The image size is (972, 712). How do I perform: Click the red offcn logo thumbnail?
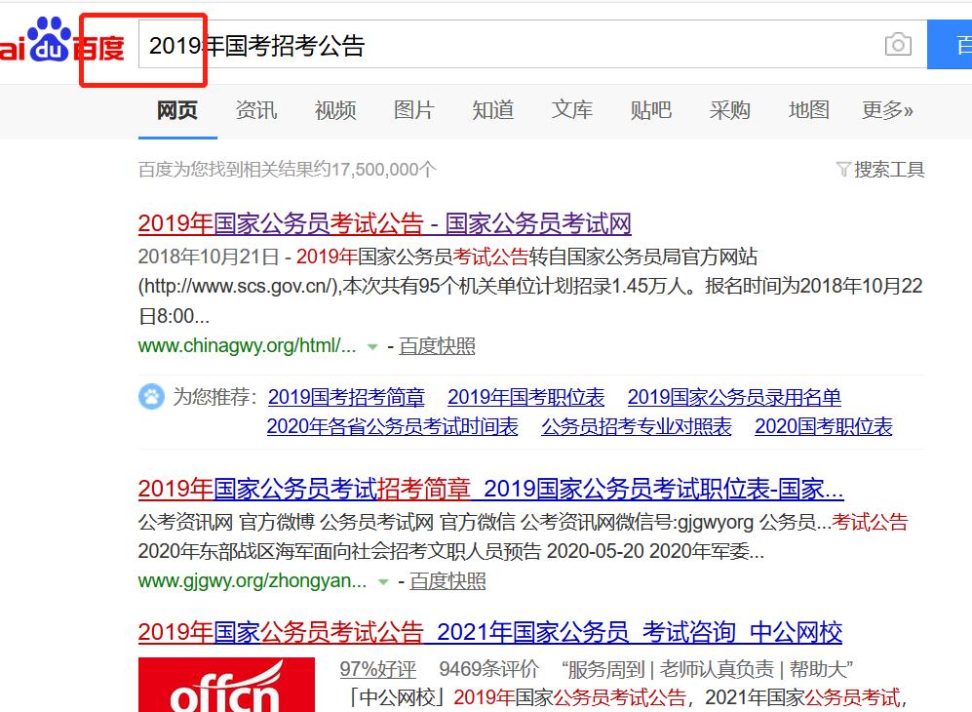[x=225, y=686]
